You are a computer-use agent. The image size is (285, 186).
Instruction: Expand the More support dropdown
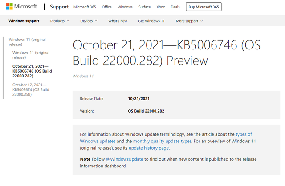pyautogui.click(x=189, y=21)
